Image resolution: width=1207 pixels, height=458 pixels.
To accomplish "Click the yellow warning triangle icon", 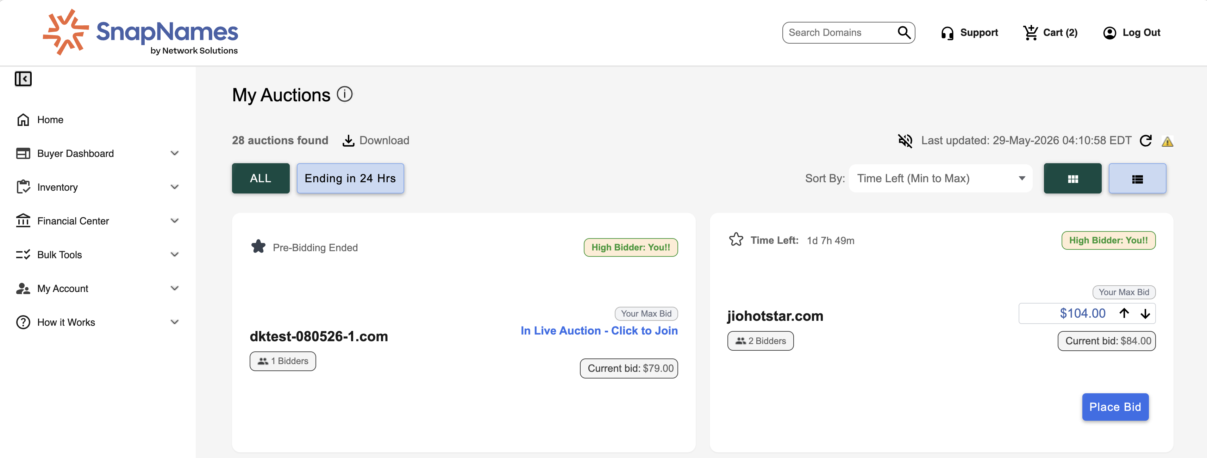I will (1167, 141).
